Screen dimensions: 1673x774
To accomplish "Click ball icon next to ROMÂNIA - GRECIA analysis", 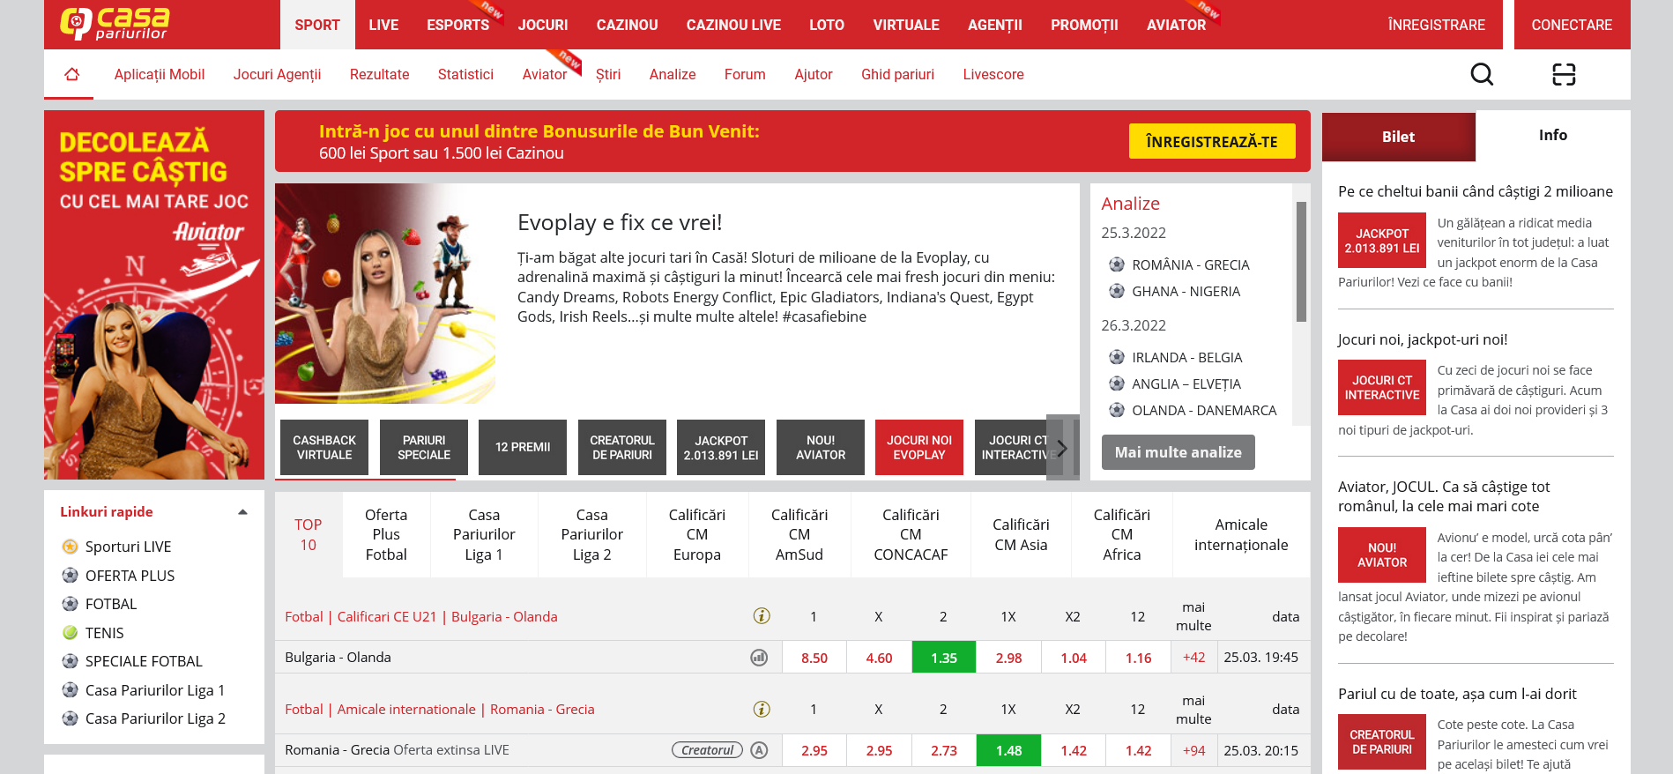I will point(1117,264).
